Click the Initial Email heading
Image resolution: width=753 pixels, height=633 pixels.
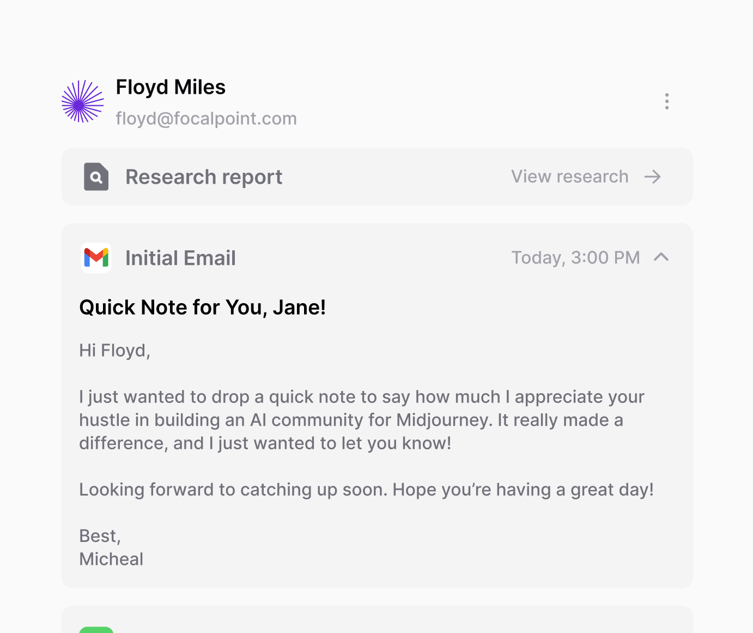pos(180,258)
